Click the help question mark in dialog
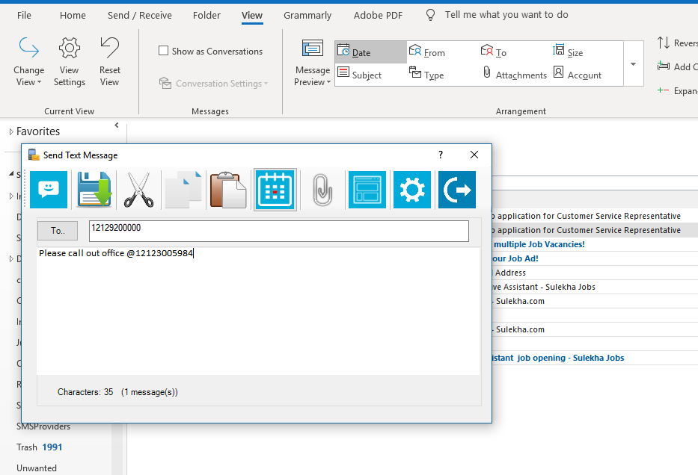This screenshot has width=698, height=475. click(440, 155)
